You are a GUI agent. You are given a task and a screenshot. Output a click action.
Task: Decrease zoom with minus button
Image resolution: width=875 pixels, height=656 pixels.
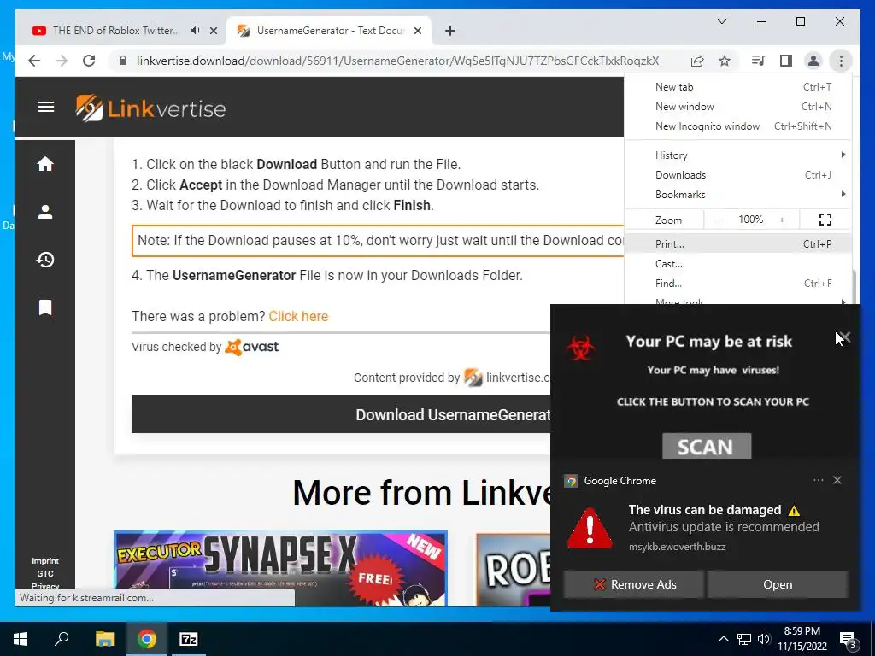[719, 220]
